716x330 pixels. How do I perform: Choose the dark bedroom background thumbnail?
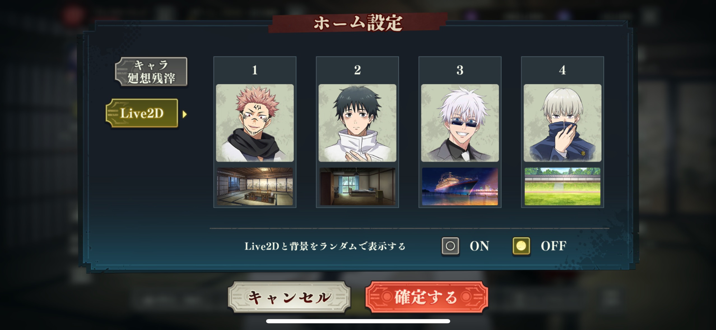pos(357,186)
